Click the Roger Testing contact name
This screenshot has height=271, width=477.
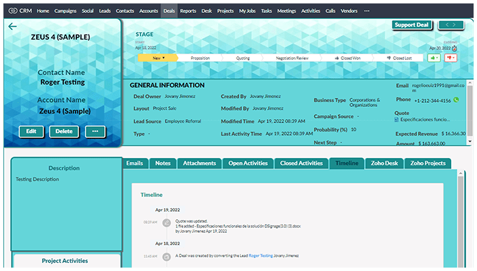coord(63,82)
